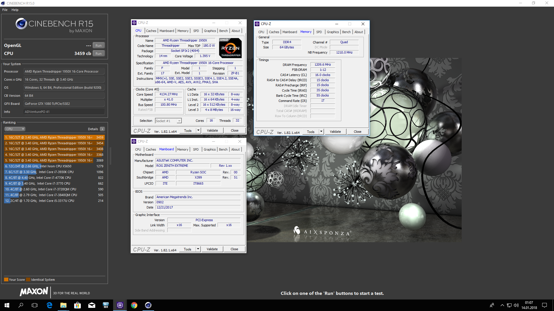The width and height of the screenshot is (554, 311).
Task: Show hidden system tray icons
Action: [502, 305]
